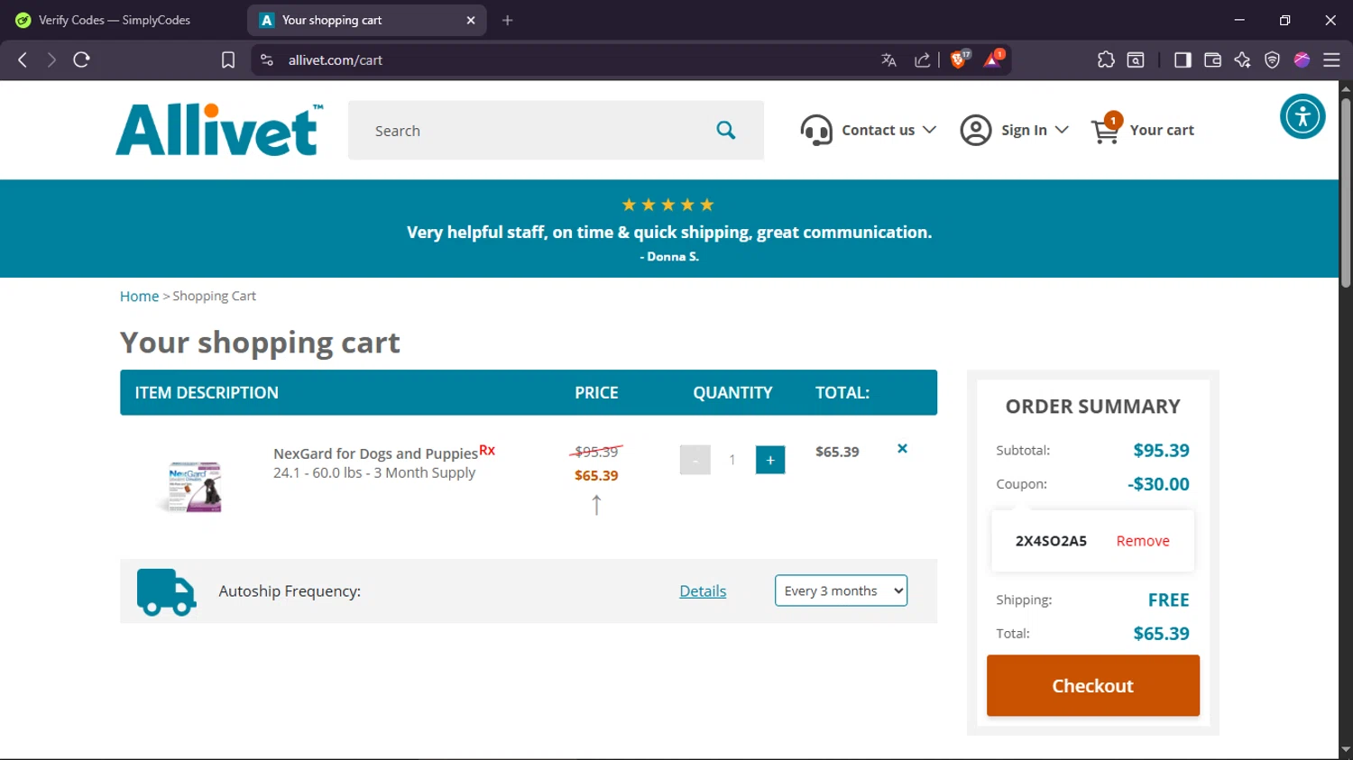Click the Coupon -$30.00 value
The image size is (1353, 760).
(1158, 483)
